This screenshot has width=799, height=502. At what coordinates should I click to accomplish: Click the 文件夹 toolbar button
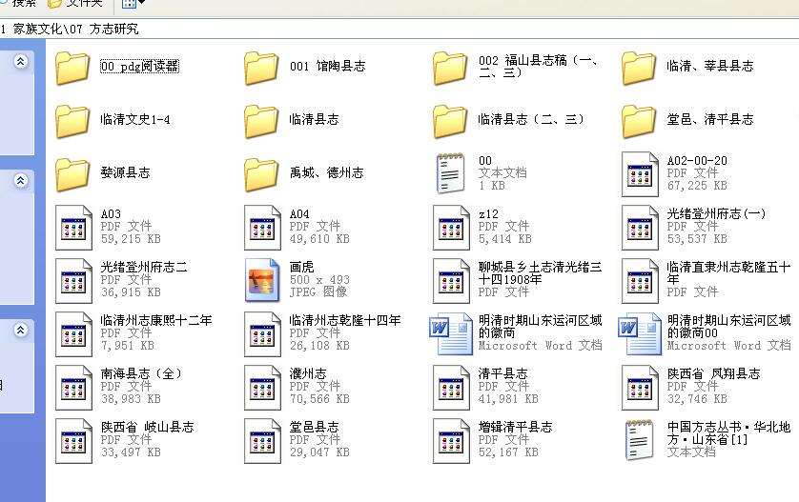pos(75,4)
